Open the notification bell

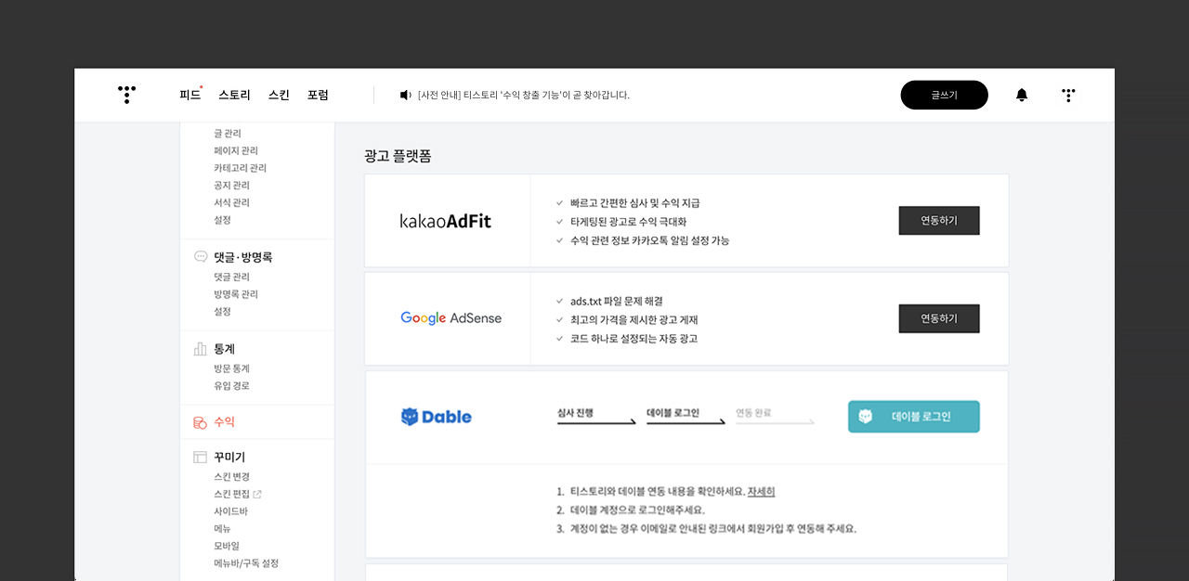[1022, 95]
